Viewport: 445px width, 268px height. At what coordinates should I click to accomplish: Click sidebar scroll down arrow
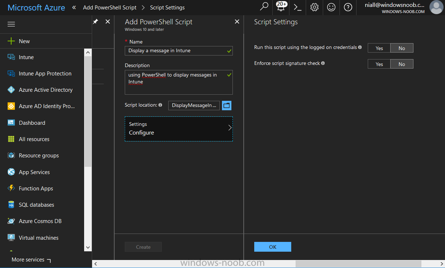coord(88,247)
